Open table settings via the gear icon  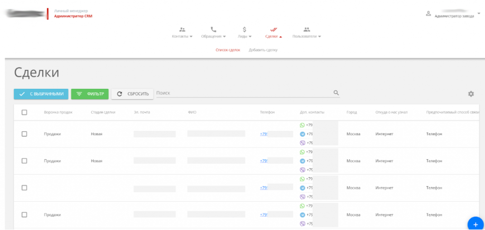click(x=471, y=94)
